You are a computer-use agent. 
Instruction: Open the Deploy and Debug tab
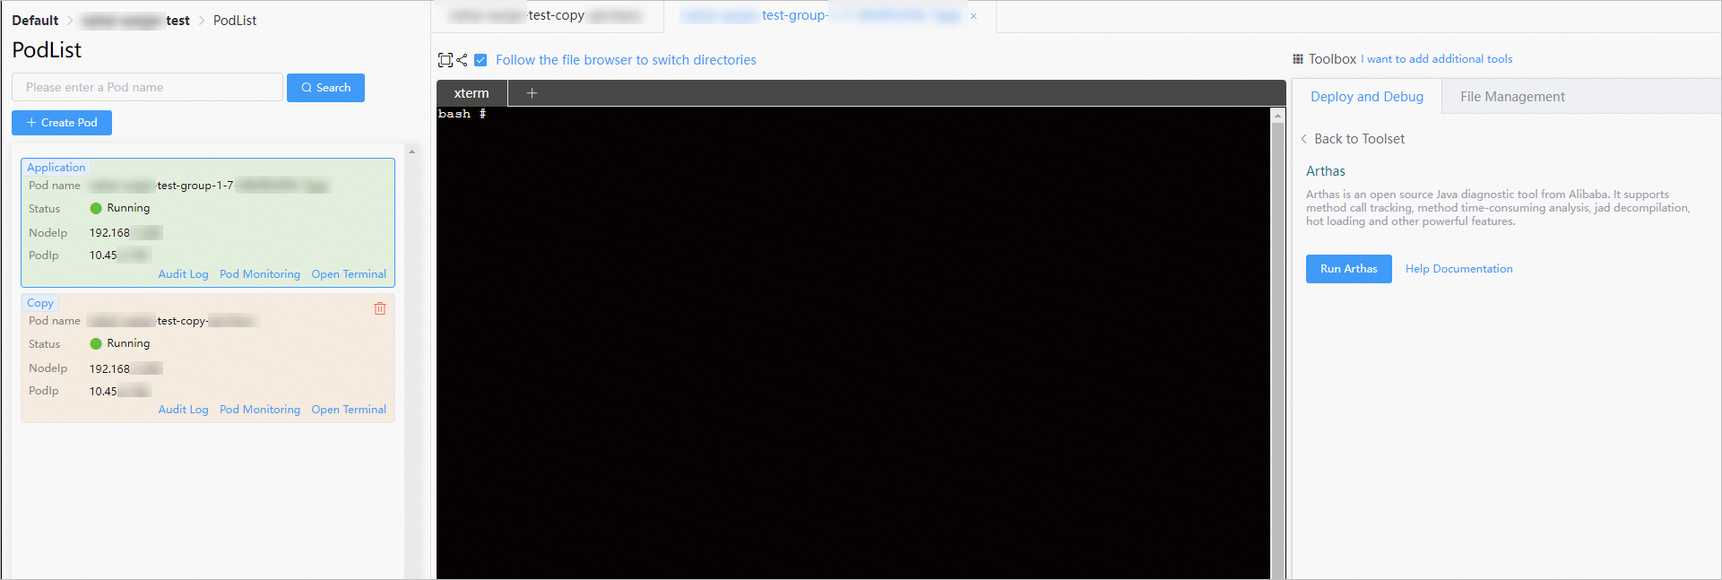pyautogui.click(x=1366, y=97)
